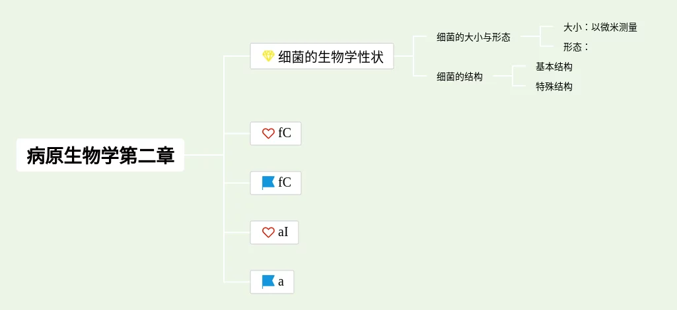Select the aI node text
The image size is (677, 310).
[283, 232]
